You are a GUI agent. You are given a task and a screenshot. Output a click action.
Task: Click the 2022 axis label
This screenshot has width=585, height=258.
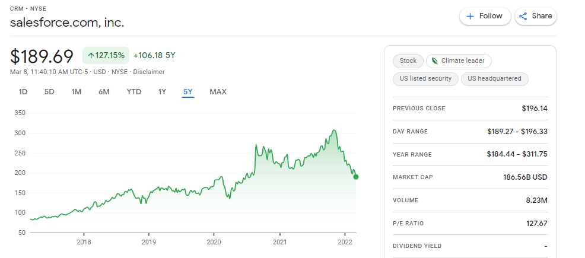[345, 242]
